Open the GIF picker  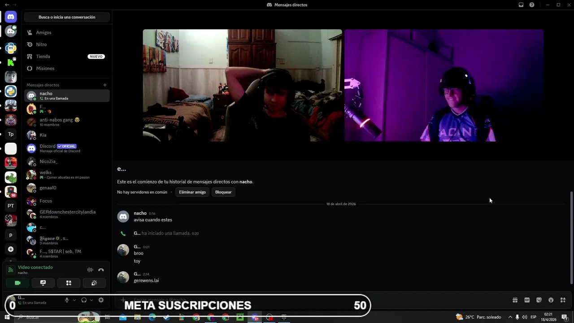click(527, 300)
